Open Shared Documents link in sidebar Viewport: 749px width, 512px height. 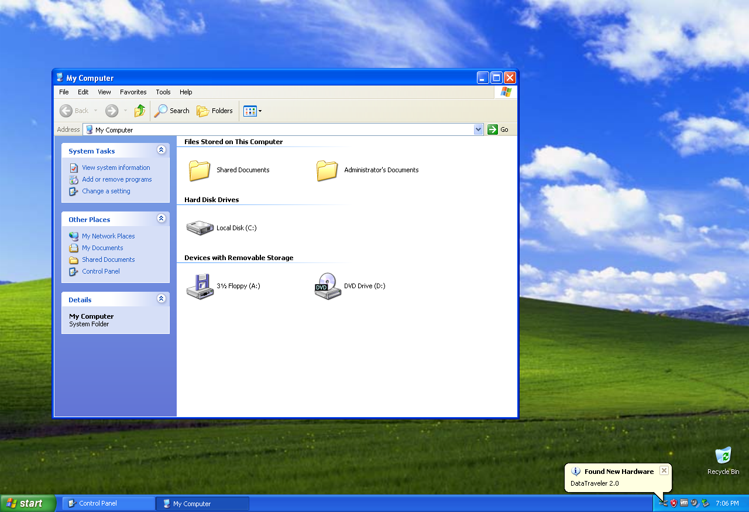(108, 260)
